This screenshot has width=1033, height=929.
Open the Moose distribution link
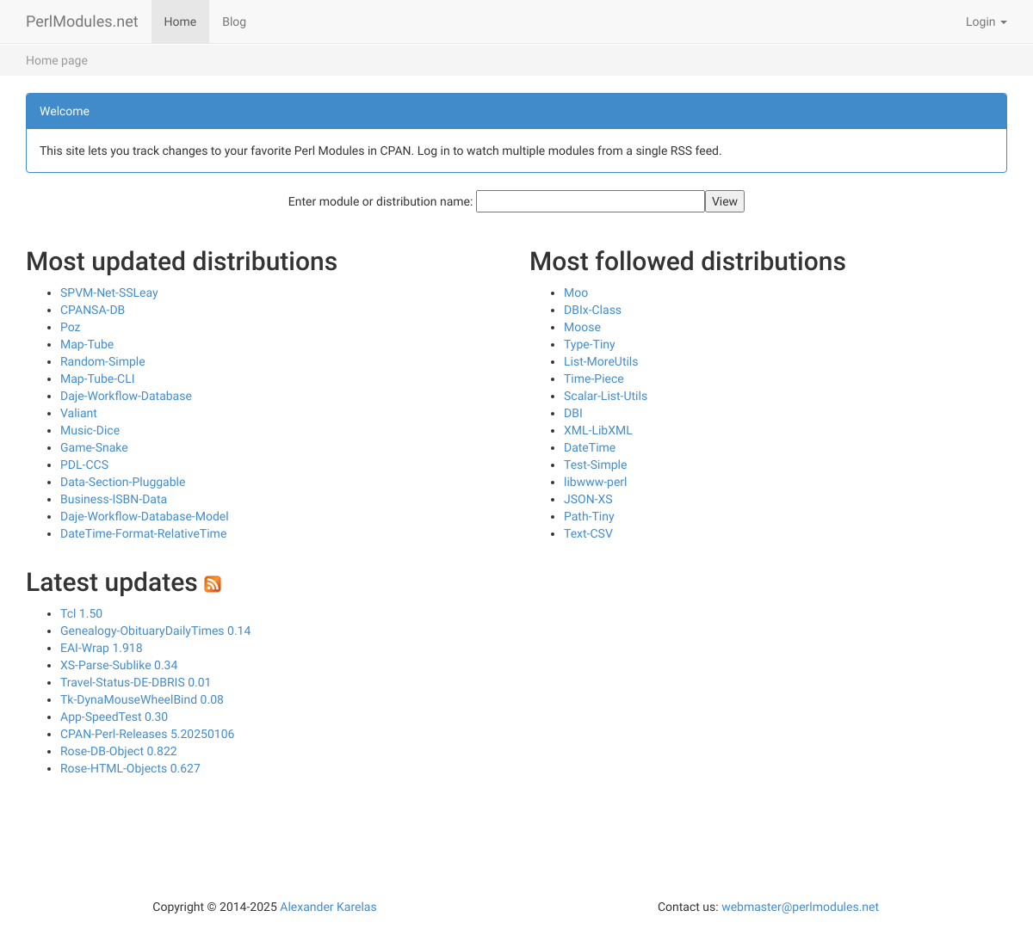coord(582,327)
